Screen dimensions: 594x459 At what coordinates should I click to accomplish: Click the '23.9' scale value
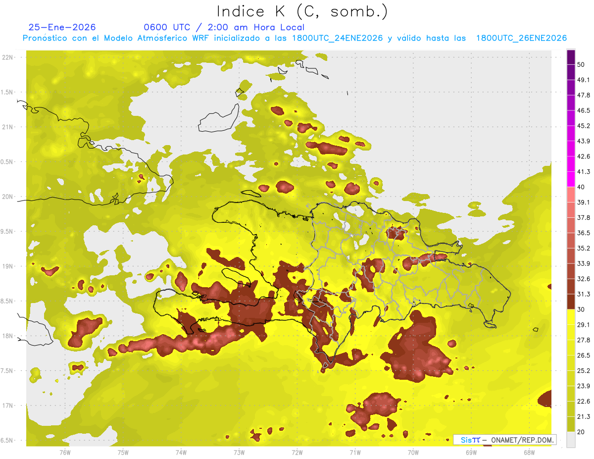point(583,386)
